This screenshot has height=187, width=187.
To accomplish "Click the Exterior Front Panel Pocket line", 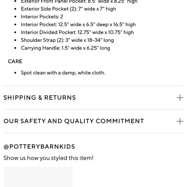I will 79,2.
